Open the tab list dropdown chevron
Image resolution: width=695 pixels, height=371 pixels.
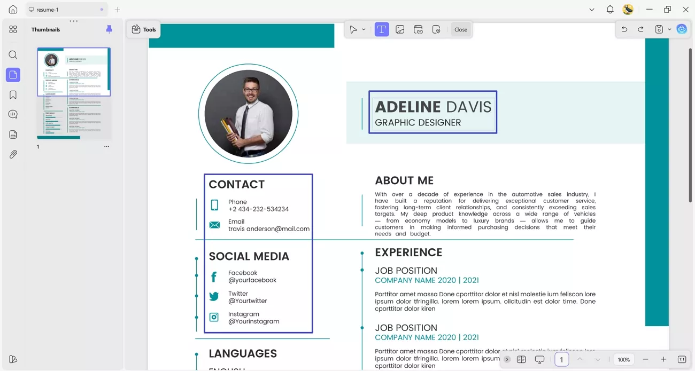click(592, 10)
